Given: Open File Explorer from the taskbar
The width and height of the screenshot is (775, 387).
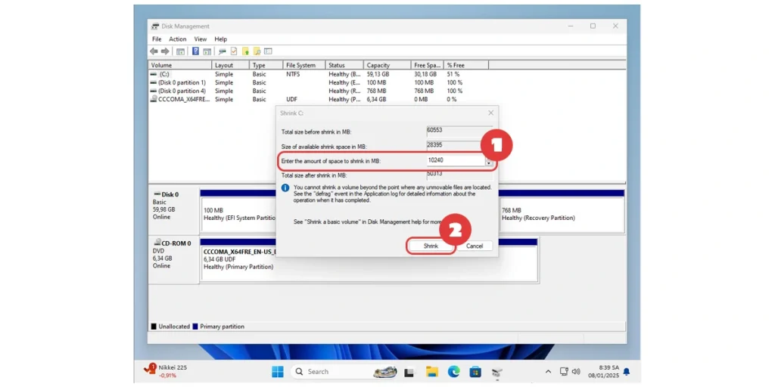Looking at the screenshot, I should pos(431,371).
